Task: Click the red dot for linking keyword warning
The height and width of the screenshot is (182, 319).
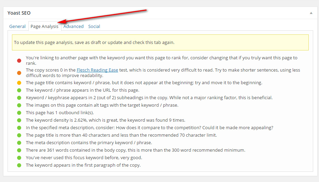Action: [19, 61]
